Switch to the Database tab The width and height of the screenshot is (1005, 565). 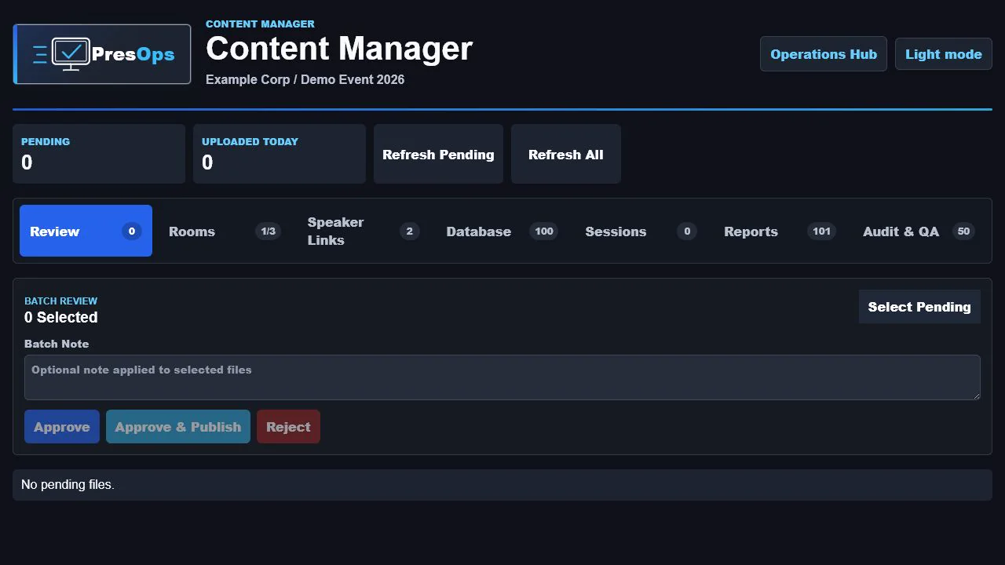click(502, 231)
